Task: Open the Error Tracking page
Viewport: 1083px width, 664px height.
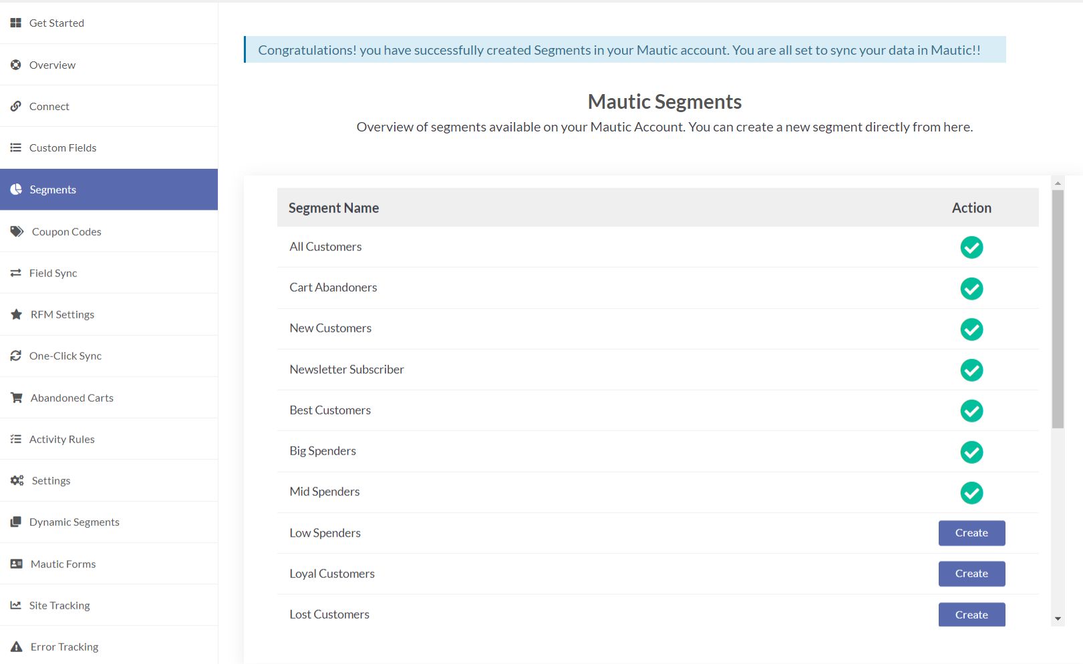Action: (109, 647)
